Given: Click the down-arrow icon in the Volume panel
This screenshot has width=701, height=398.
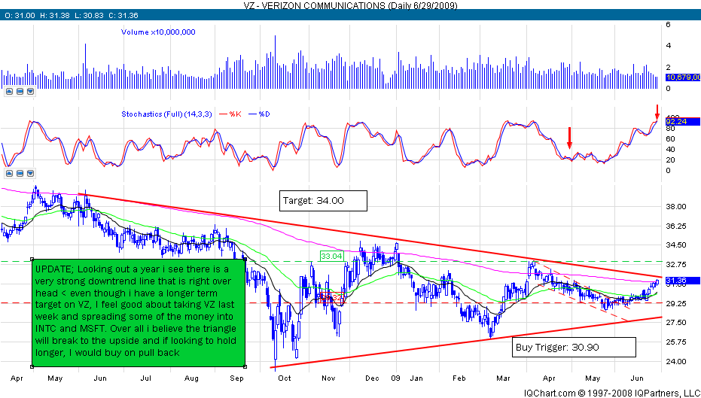Looking at the screenshot, I should click(x=30, y=92).
